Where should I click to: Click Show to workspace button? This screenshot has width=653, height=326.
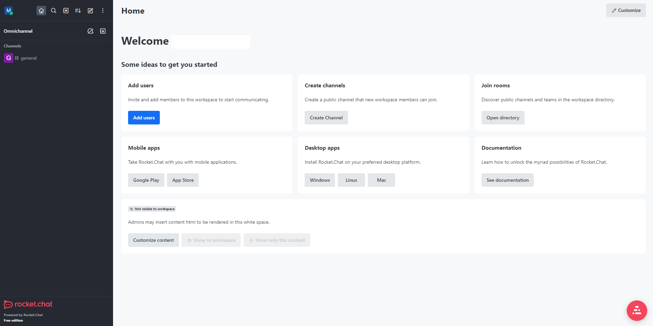[x=211, y=240]
